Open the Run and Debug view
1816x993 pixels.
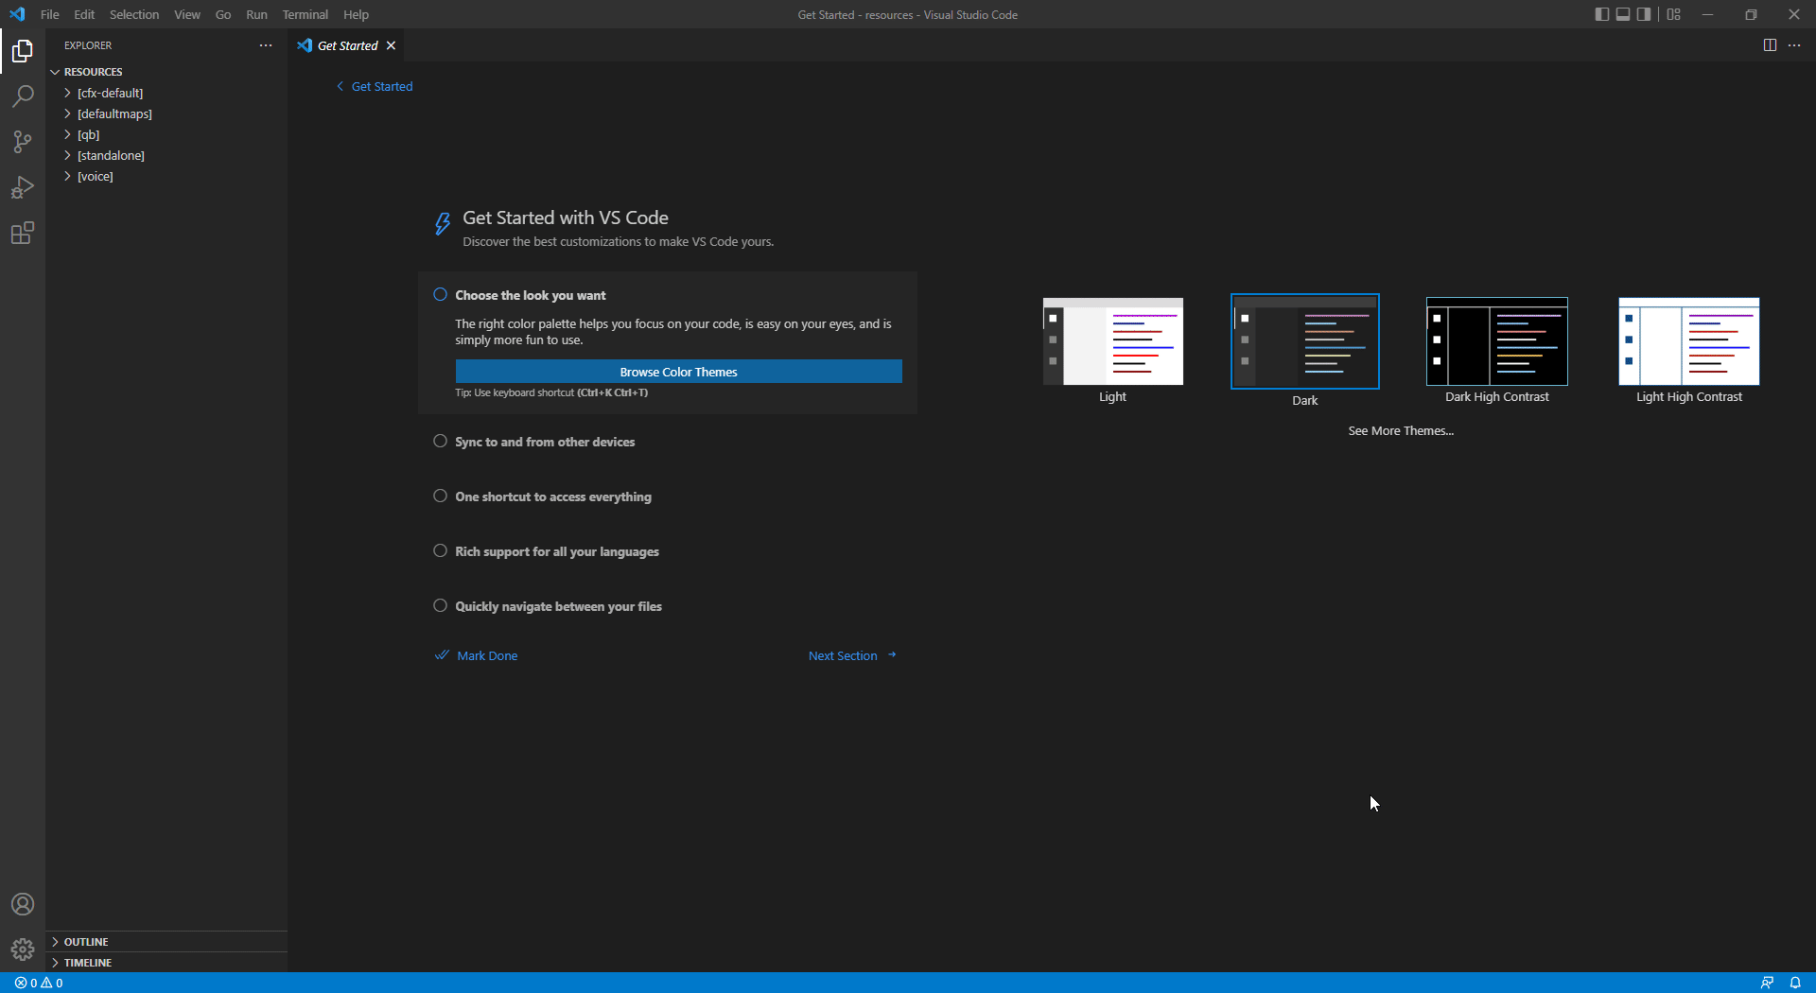tap(23, 187)
